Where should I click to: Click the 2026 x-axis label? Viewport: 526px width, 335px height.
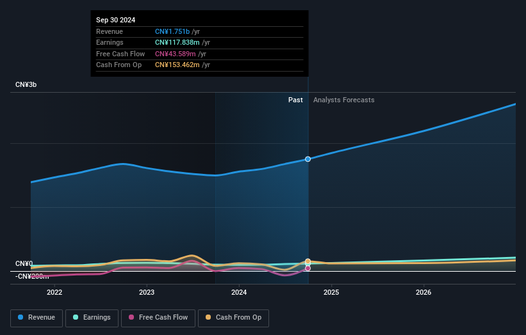(x=423, y=292)
